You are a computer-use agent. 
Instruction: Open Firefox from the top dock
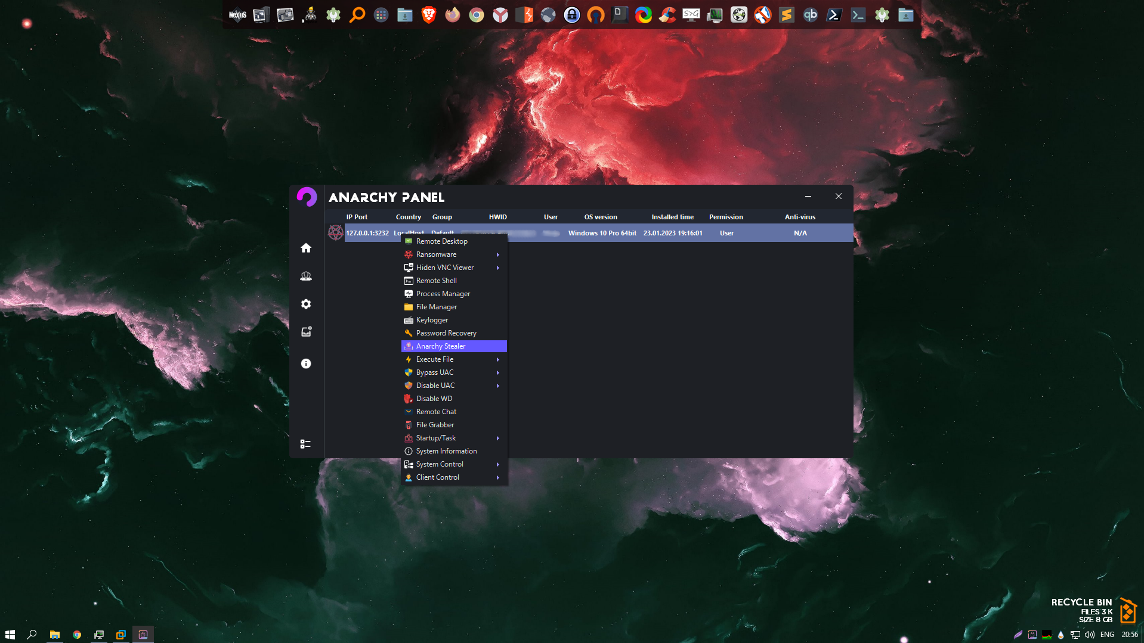pyautogui.click(x=452, y=15)
